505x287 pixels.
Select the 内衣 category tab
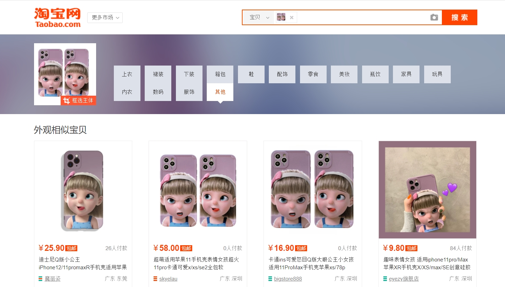pyautogui.click(x=127, y=92)
